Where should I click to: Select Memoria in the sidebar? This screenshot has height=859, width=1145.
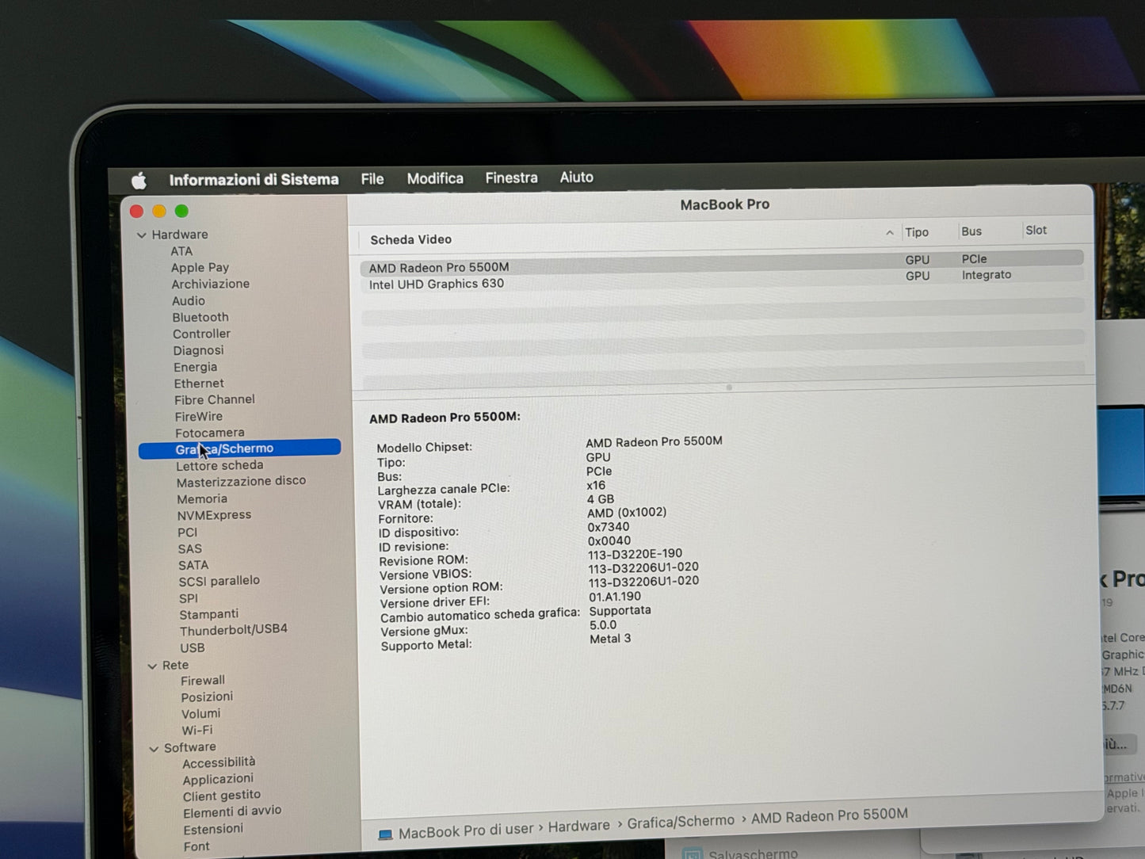pos(202,498)
